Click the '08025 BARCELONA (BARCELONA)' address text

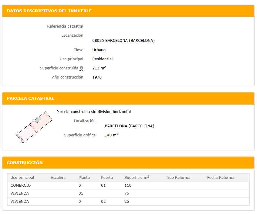click(x=123, y=40)
